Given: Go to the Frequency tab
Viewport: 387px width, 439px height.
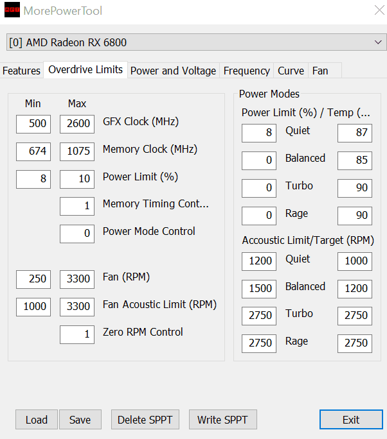Looking at the screenshot, I should [246, 71].
